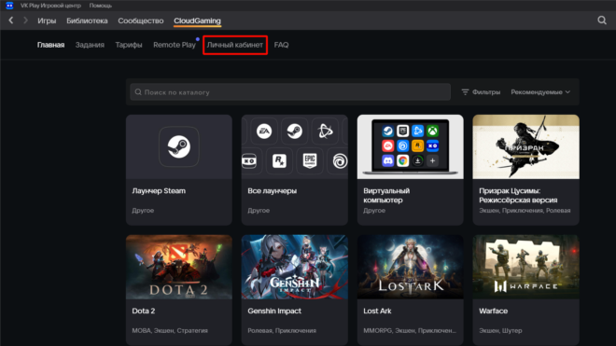
Task: Click 'Экшен, Приключения, Ролевая' genre text
Action: point(525,211)
